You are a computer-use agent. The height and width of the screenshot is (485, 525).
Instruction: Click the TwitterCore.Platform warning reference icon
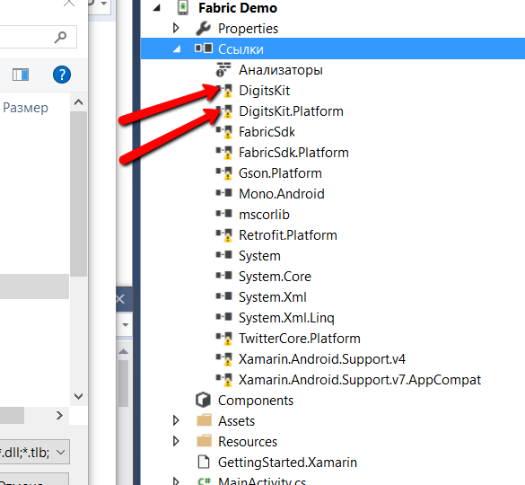[x=224, y=339]
